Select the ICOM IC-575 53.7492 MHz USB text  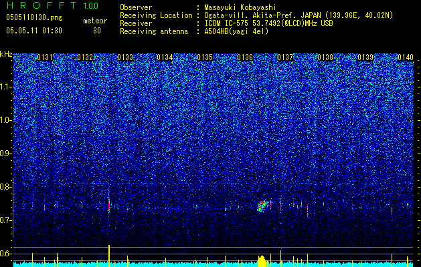pyautogui.click(x=268, y=23)
